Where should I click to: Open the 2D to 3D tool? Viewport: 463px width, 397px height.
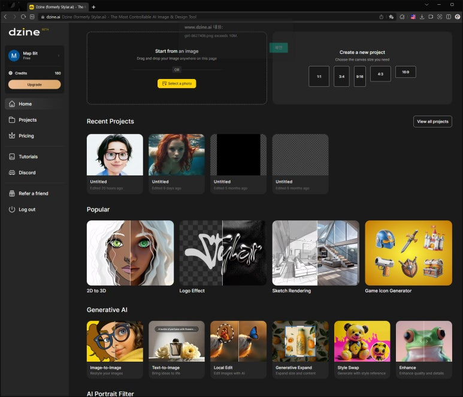(130, 253)
